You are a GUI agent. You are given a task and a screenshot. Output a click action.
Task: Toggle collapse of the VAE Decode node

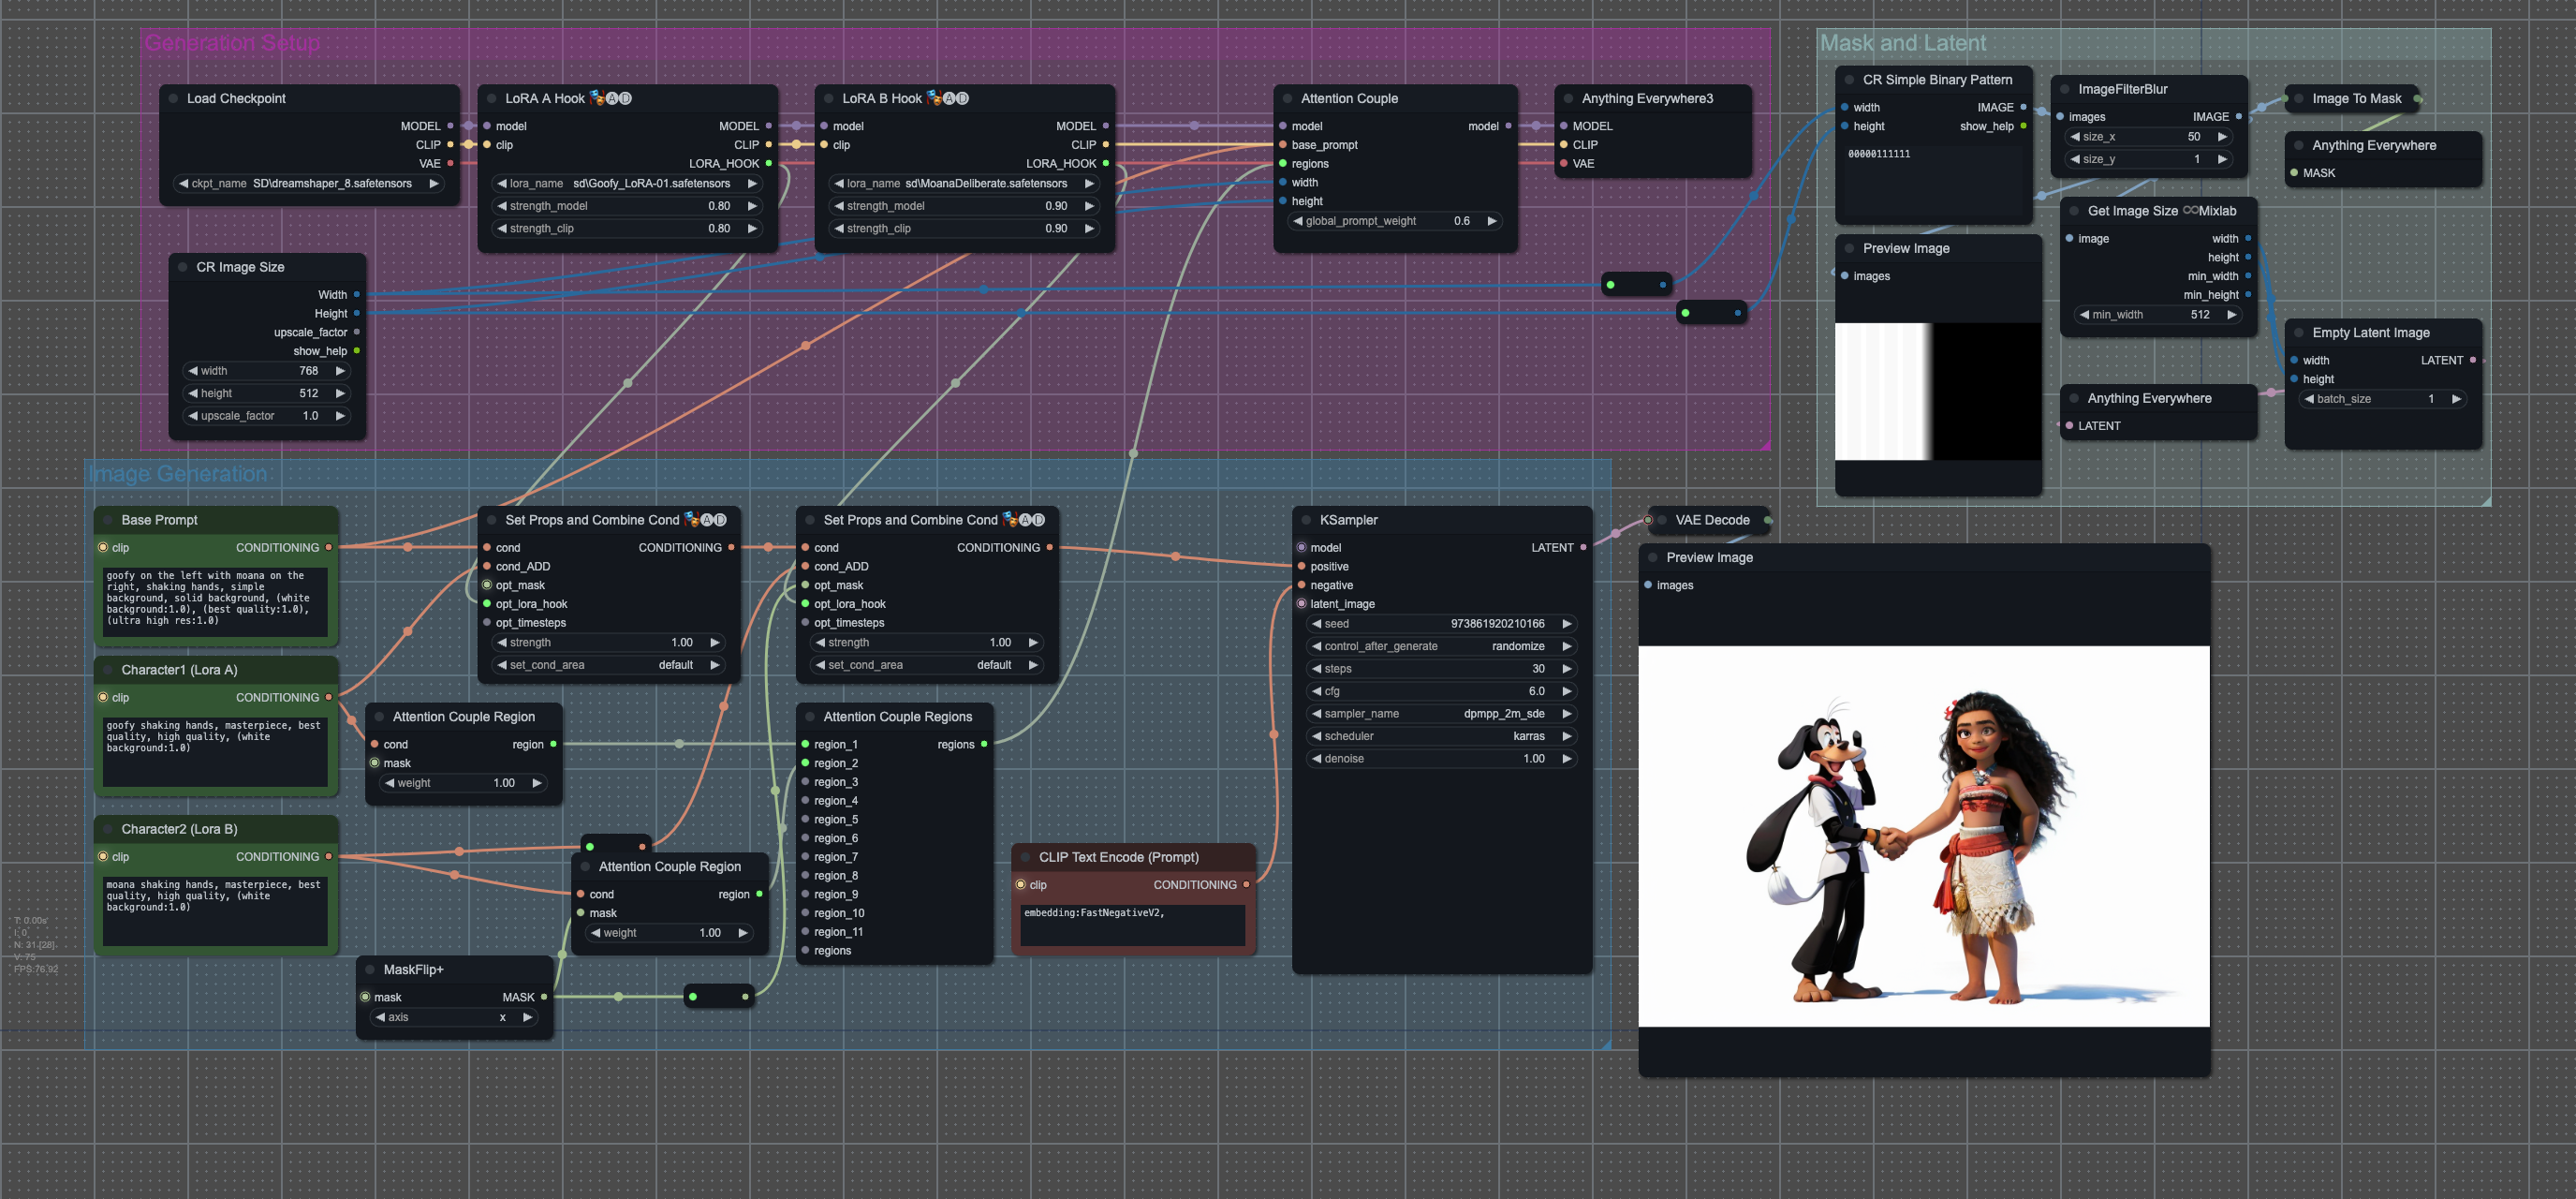click(1662, 520)
